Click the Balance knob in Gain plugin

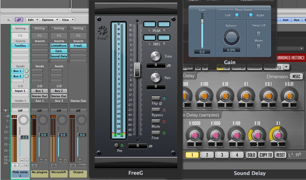click(x=232, y=38)
